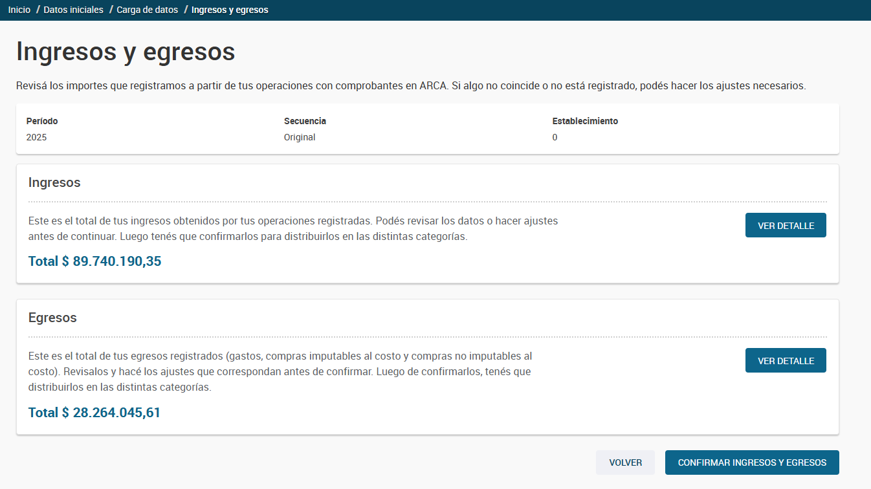871x489 pixels.
Task: Go to Inicio in the breadcrumb
Action: point(19,10)
